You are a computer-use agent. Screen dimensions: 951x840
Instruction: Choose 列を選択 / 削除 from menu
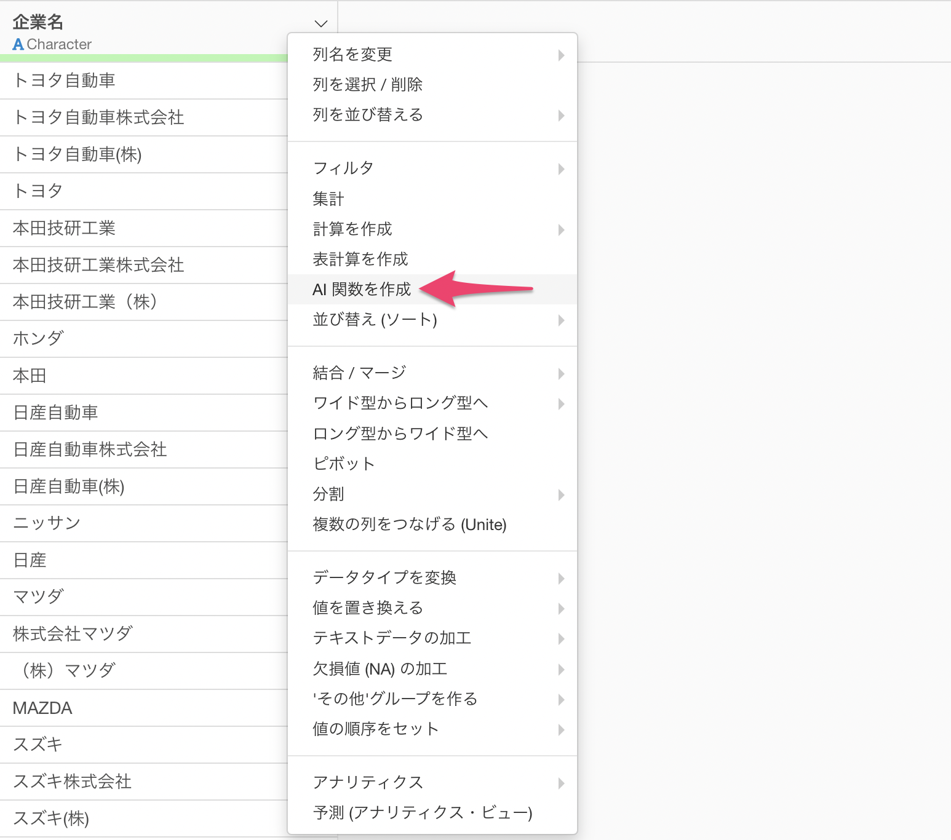[367, 85]
